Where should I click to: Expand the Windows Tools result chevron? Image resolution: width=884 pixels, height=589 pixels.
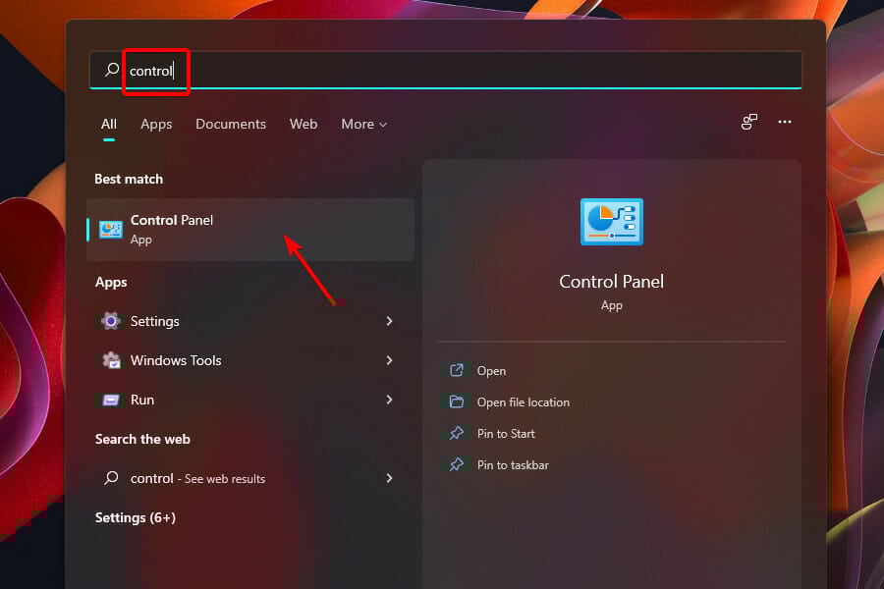click(390, 360)
